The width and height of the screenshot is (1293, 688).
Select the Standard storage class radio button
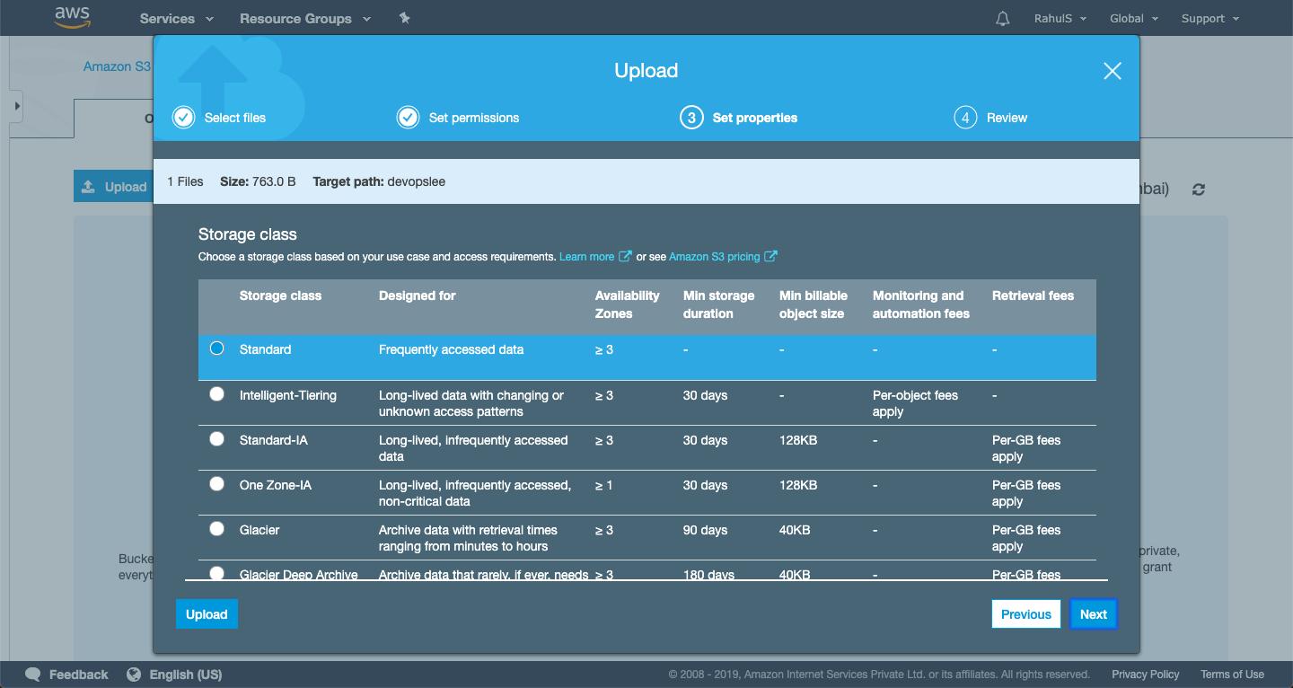(216, 348)
